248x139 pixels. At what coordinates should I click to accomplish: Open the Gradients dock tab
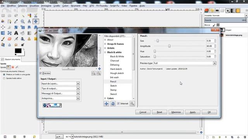232,10
